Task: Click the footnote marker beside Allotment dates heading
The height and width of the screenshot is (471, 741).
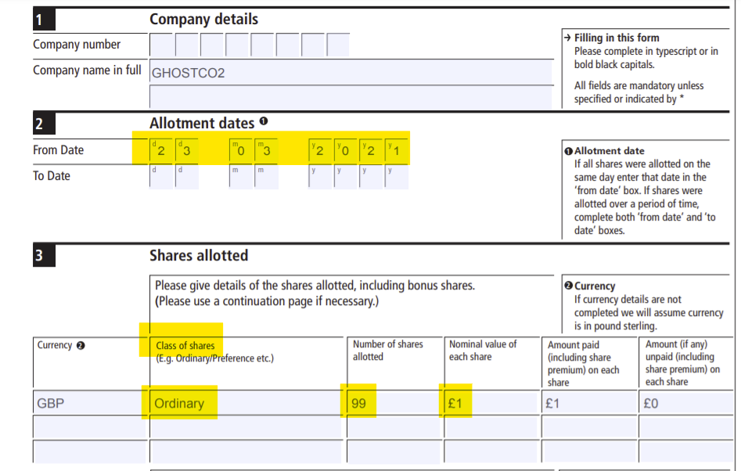Action: (x=264, y=122)
